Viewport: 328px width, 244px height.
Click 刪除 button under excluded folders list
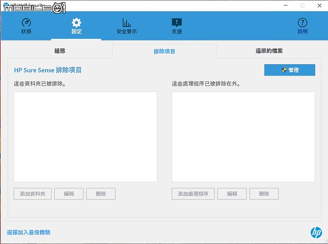[x=101, y=194]
